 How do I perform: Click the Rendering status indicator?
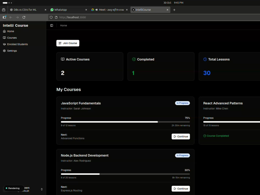[14, 188]
